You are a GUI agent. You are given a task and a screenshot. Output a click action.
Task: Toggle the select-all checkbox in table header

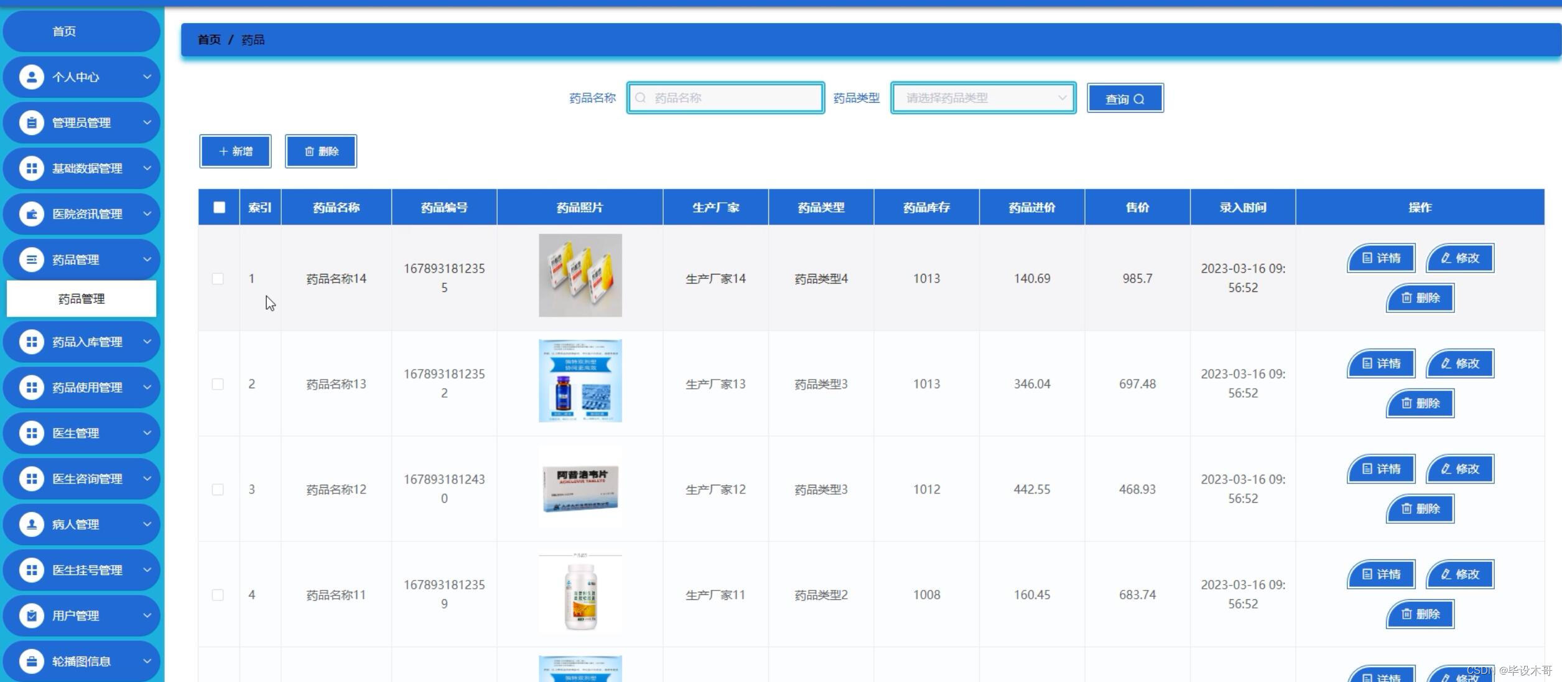click(219, 207)
